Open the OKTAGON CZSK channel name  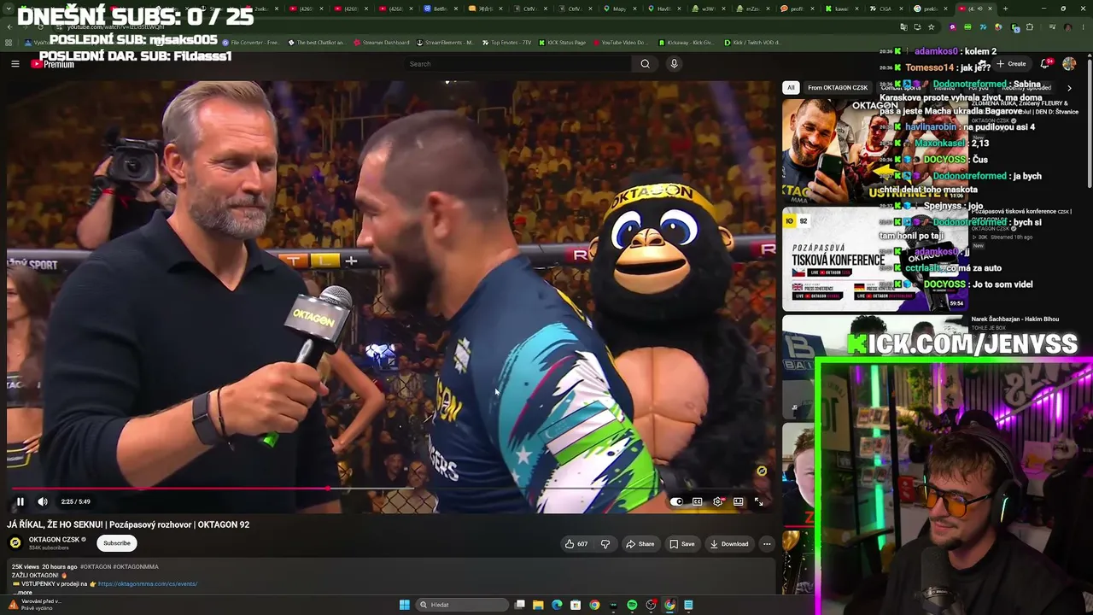coord(54,540)
